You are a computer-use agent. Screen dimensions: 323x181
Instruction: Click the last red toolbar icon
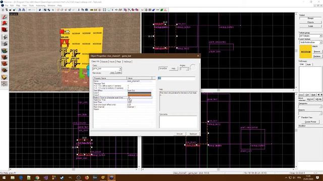(165, 10)
